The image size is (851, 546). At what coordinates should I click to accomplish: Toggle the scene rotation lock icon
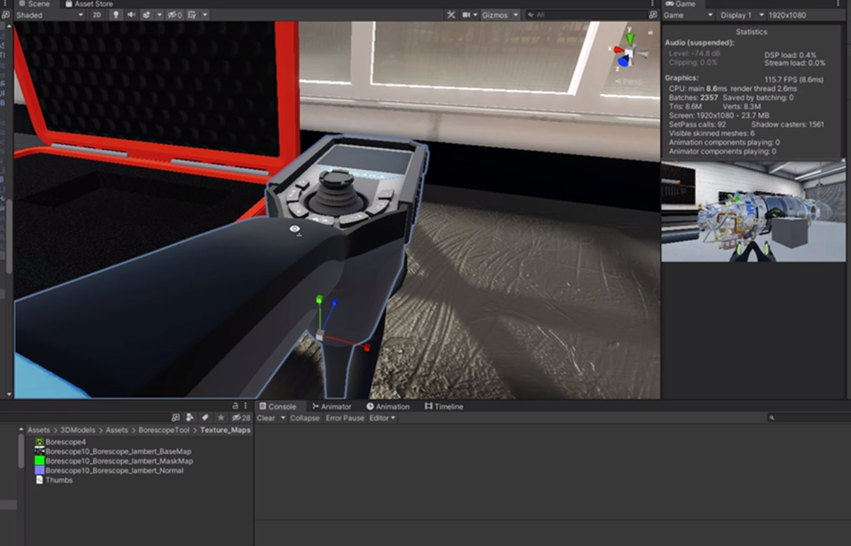(x=650, y=31)
